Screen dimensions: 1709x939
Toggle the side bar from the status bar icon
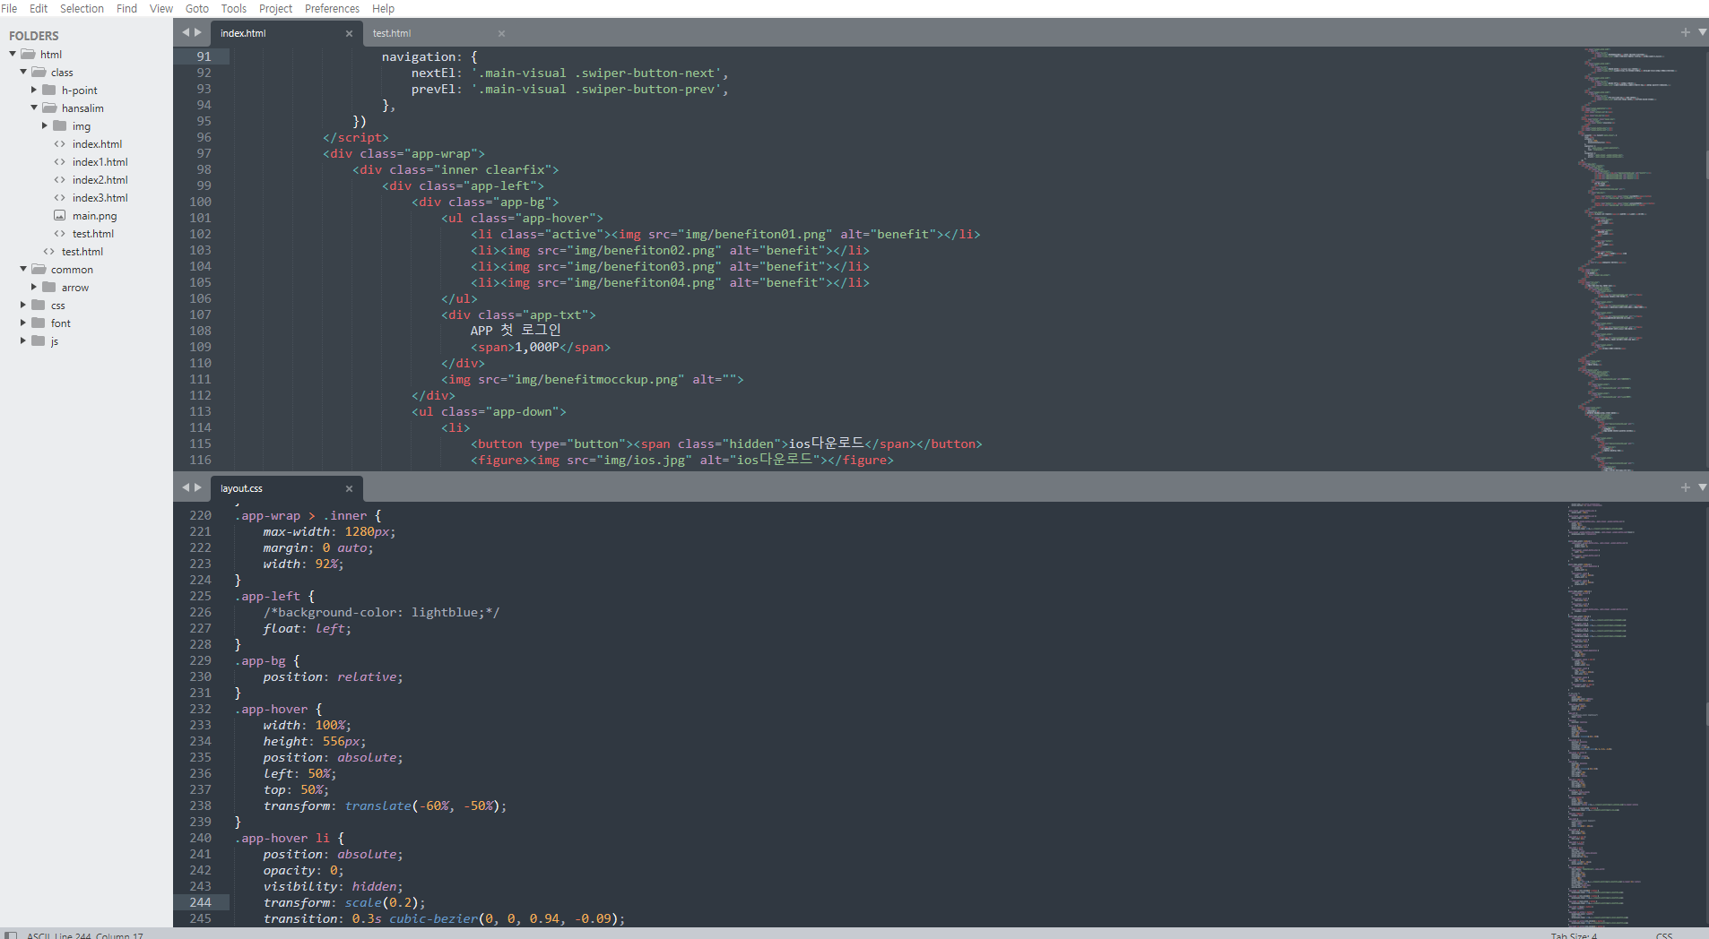(x=11, y=935)
